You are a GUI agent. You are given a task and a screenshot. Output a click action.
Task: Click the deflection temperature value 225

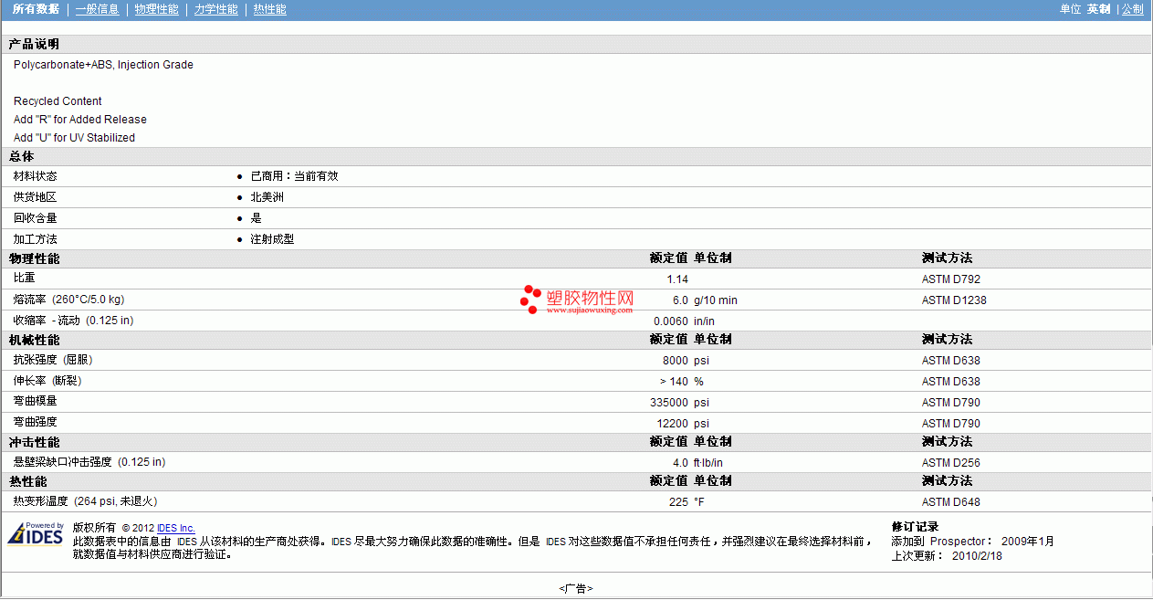[680, 502]
